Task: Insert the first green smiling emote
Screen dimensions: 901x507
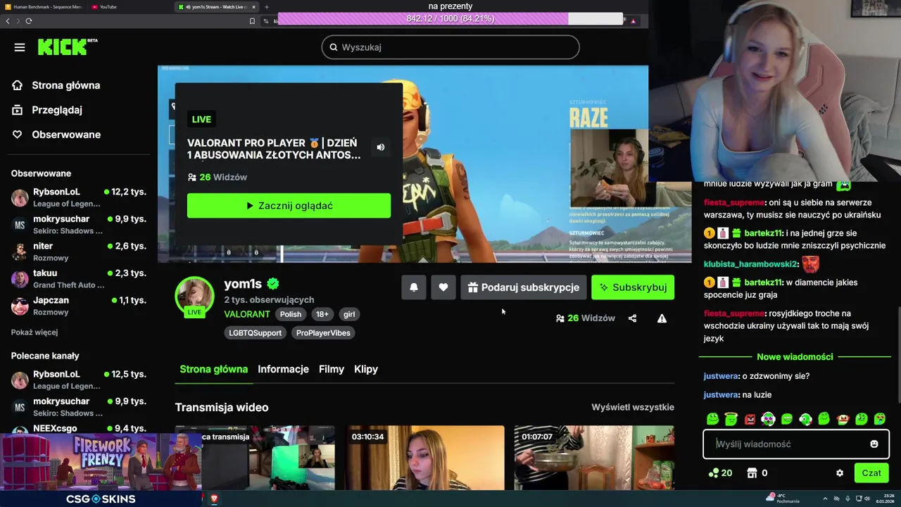Action: 712,419
